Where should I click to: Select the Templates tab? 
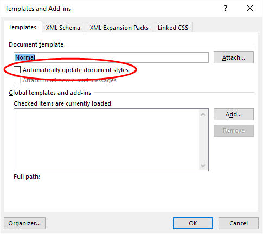[x=23, y=27]
